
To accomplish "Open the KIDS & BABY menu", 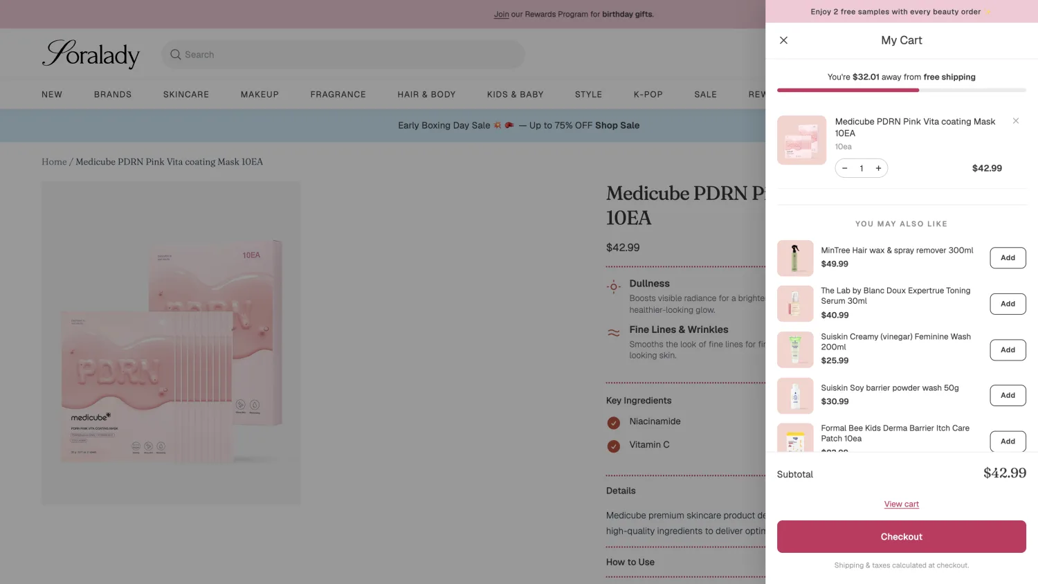I will click(x=515, y=95).
